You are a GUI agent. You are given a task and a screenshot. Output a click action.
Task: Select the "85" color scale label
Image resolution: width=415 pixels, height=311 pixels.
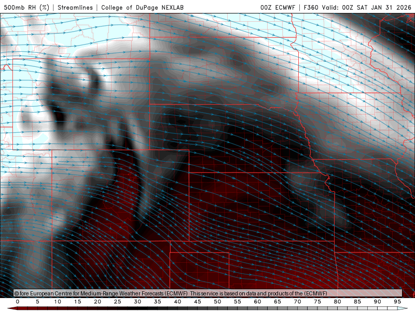pyautogui.click(x=357, y=302)
